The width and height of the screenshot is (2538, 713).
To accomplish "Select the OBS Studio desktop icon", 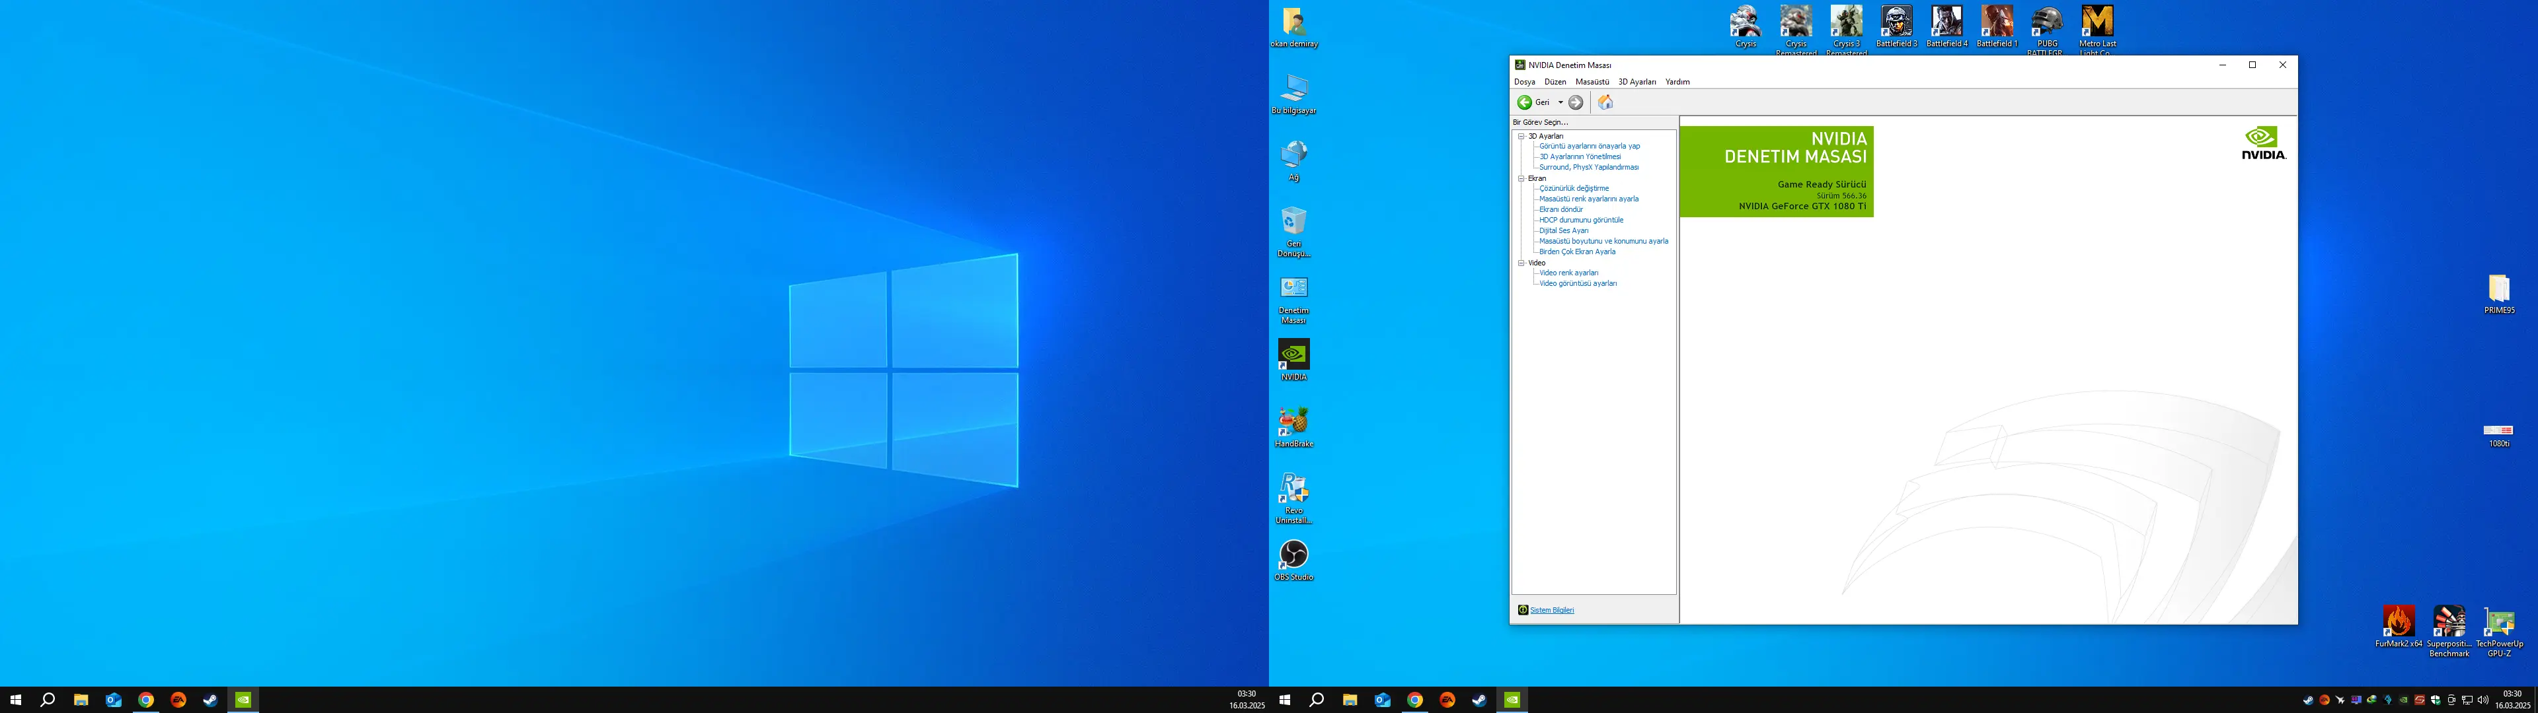I will coord(1293,560).
